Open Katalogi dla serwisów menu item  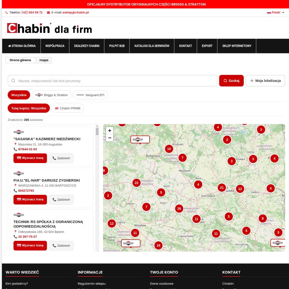point(152,46)
